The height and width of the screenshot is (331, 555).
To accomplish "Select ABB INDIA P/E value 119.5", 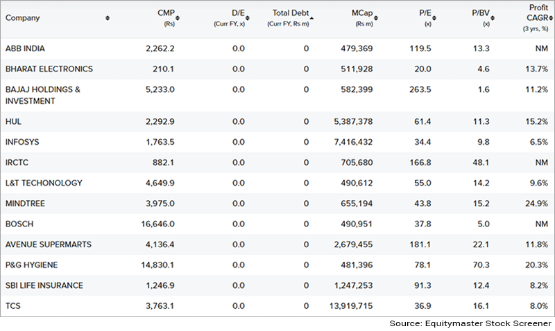I will tap(420, 48).
